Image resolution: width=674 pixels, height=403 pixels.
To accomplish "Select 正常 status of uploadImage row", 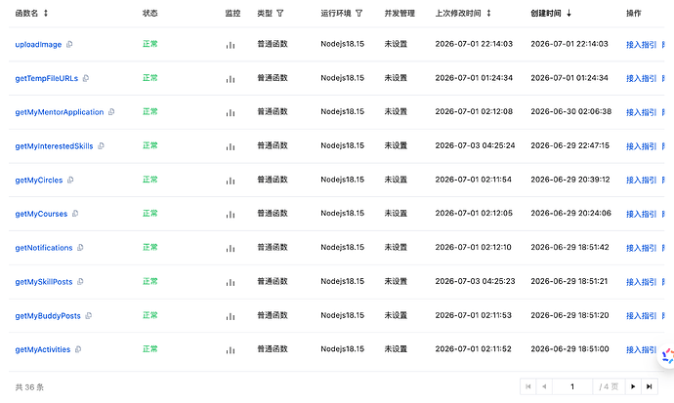I will 150,44.
